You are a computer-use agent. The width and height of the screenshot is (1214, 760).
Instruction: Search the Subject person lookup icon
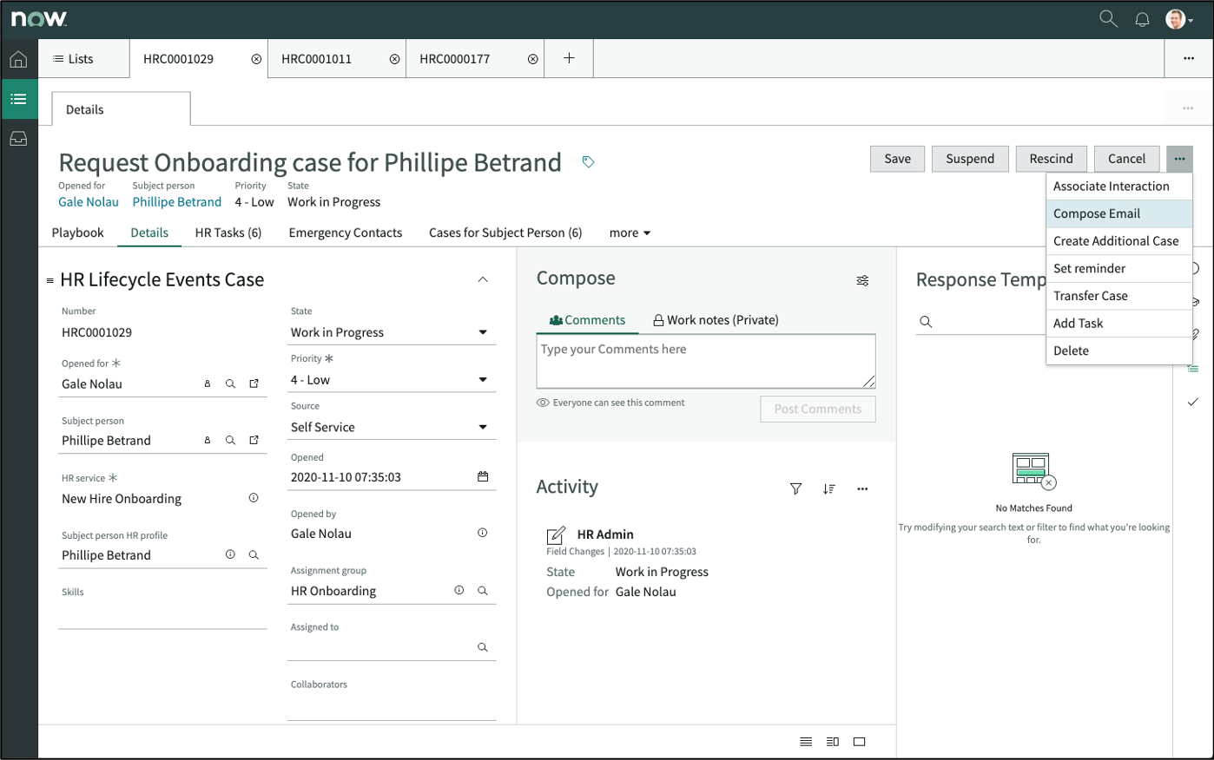point(230,440)
